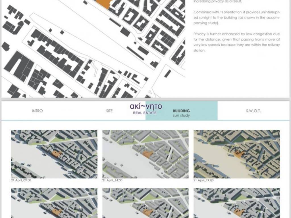Switch to the SITE tab

coord(109,111)
